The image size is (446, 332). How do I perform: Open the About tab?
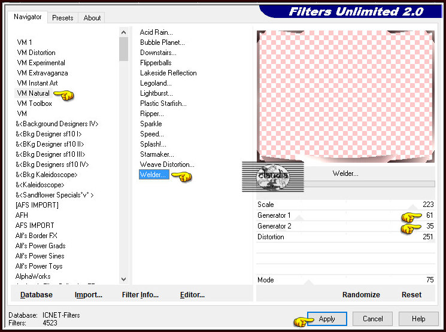coord(92,18)
